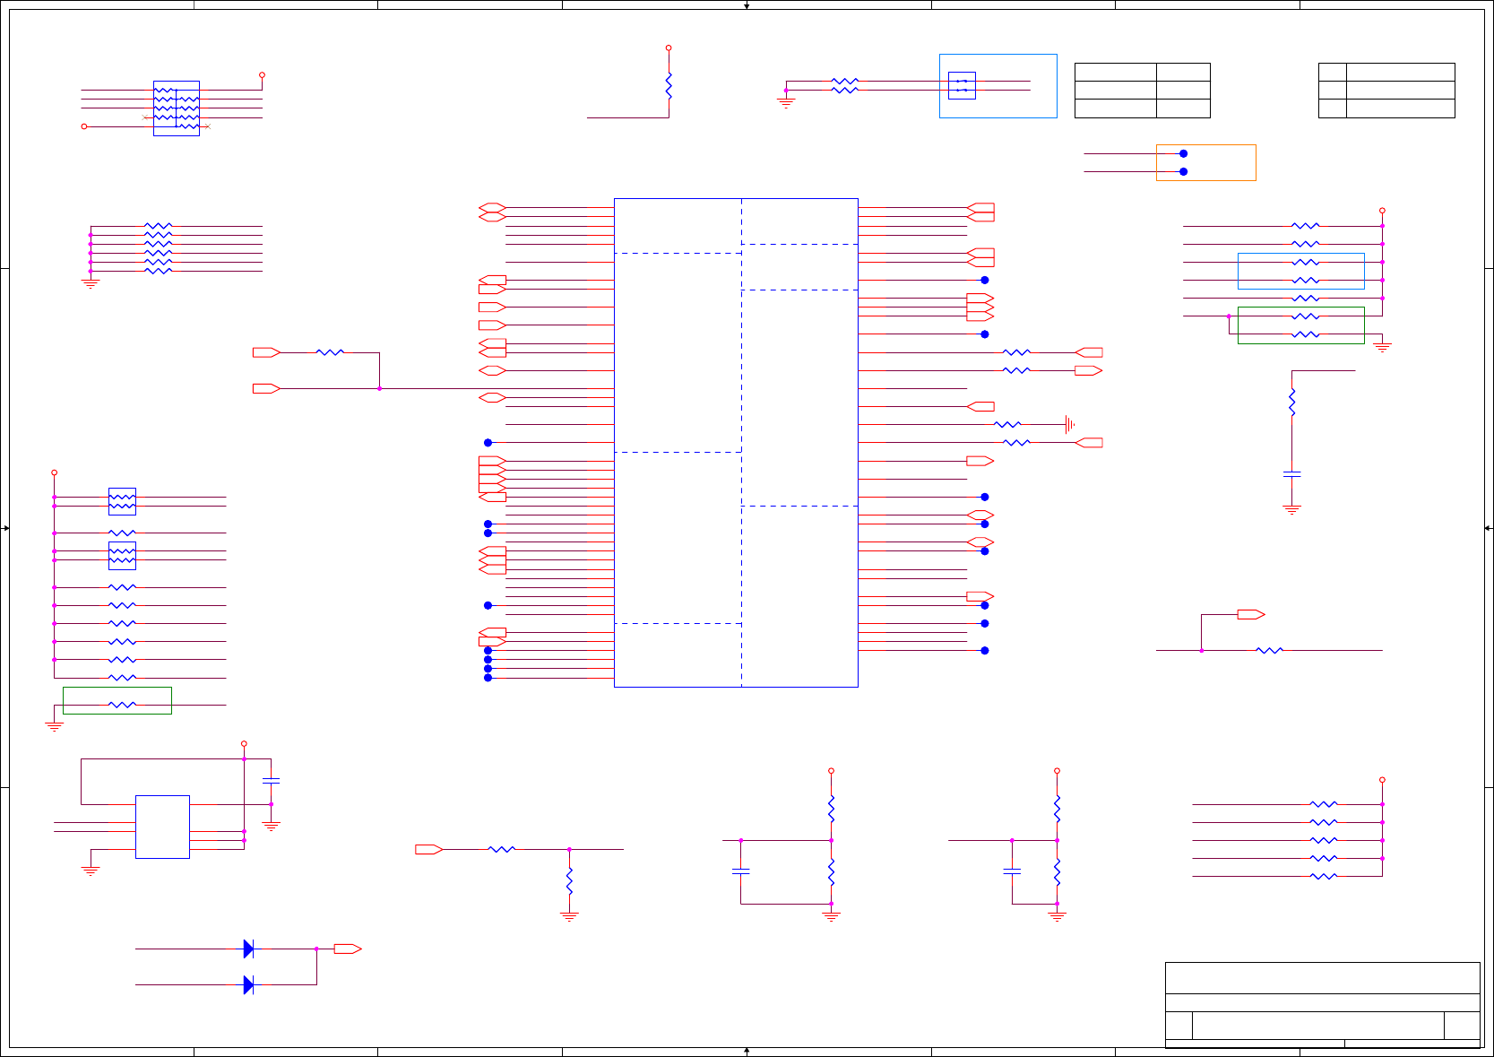1494x1057 pixels.
Task: Click the green-outlined resistor pair at right
Action: tap(1301, 325)
